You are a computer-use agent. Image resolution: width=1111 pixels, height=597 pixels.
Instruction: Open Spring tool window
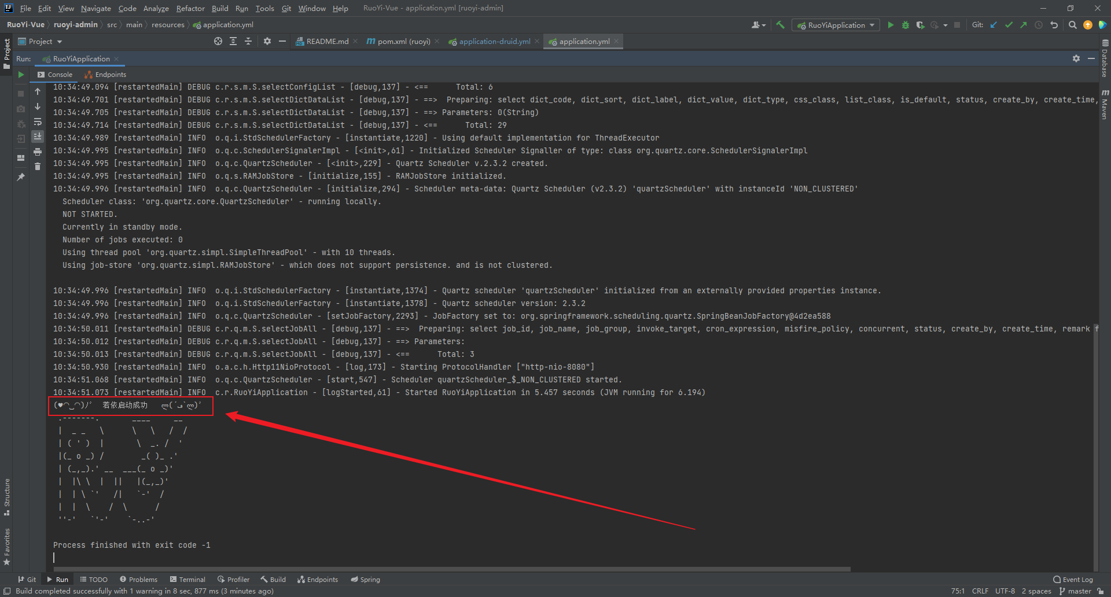point(365,579)
